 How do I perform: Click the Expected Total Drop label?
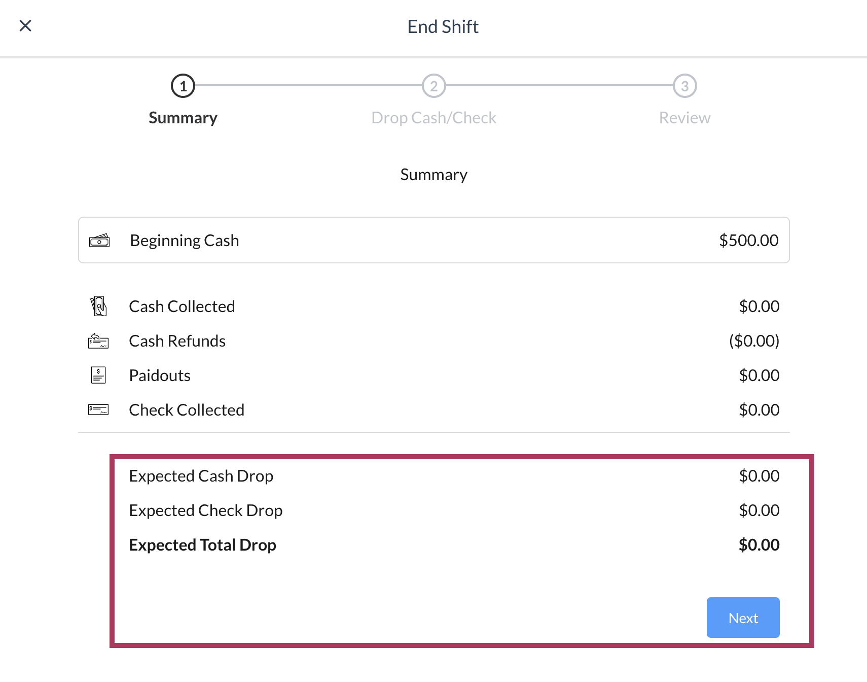click(203, 545)
